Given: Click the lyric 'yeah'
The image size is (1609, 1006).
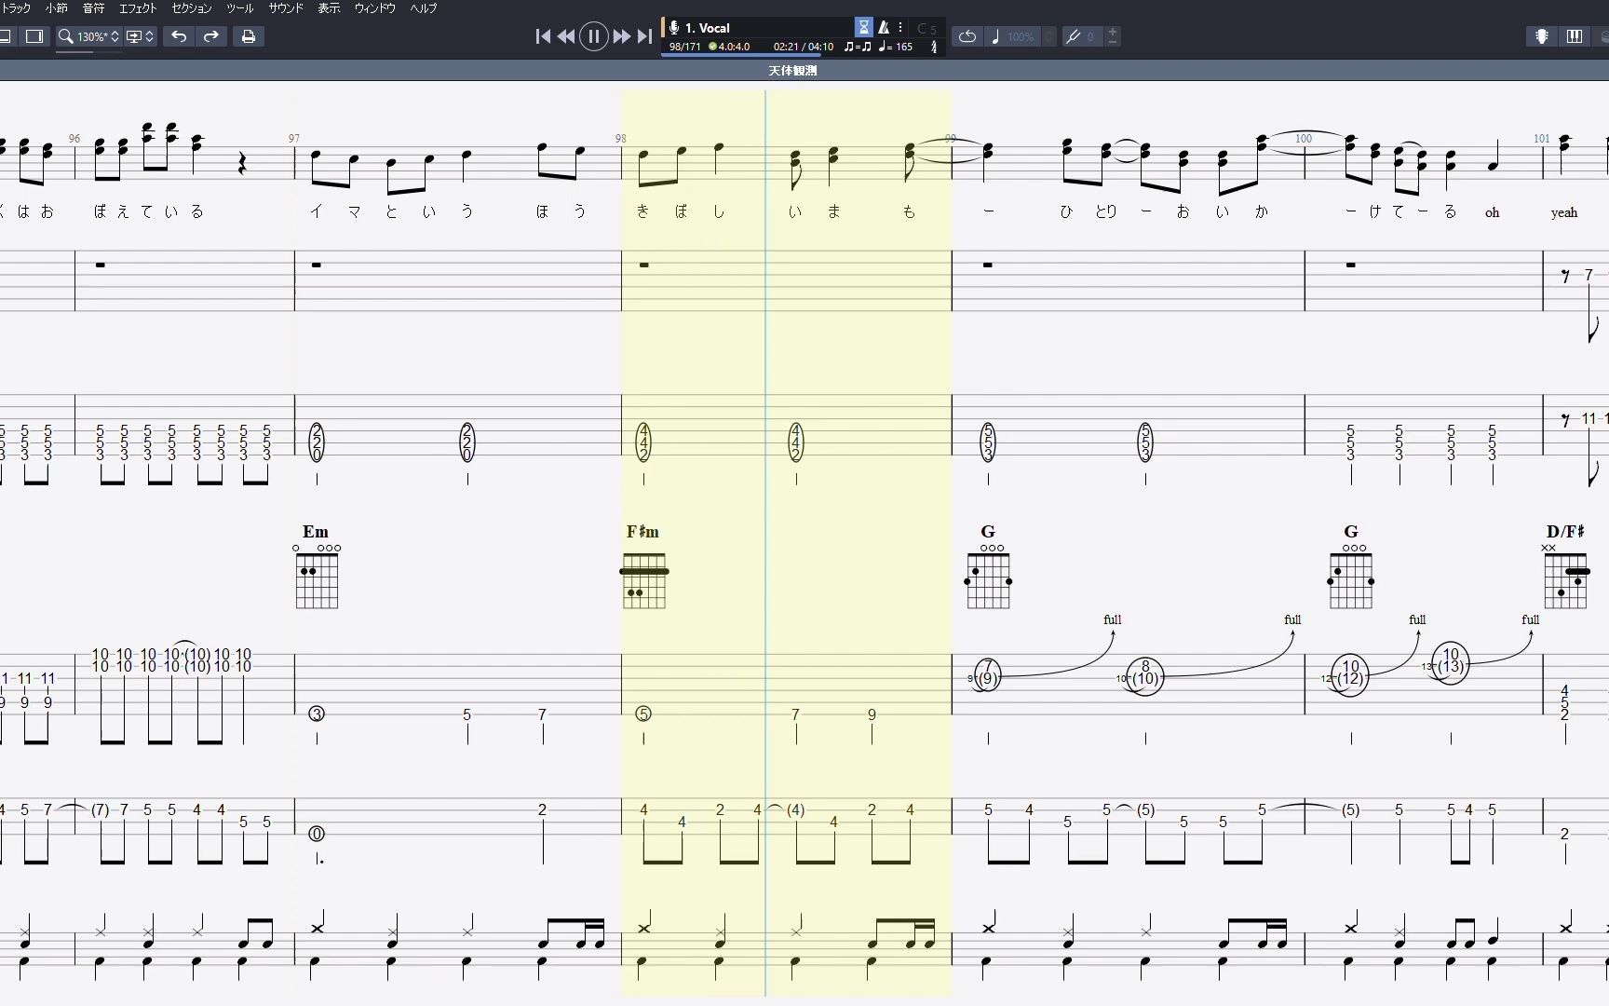Looking at the screenshot, I should point(1564,212).
